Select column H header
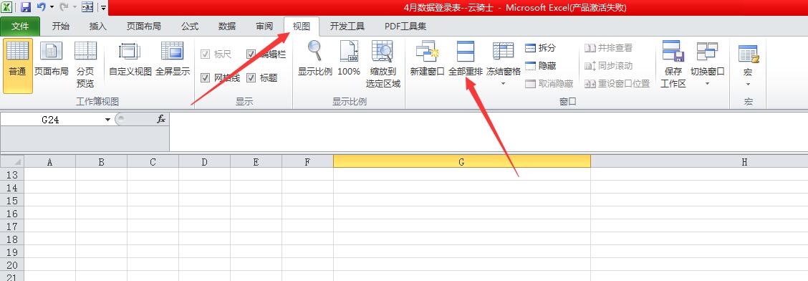Screen dimensions: 808x281 (x=699, y=161)
